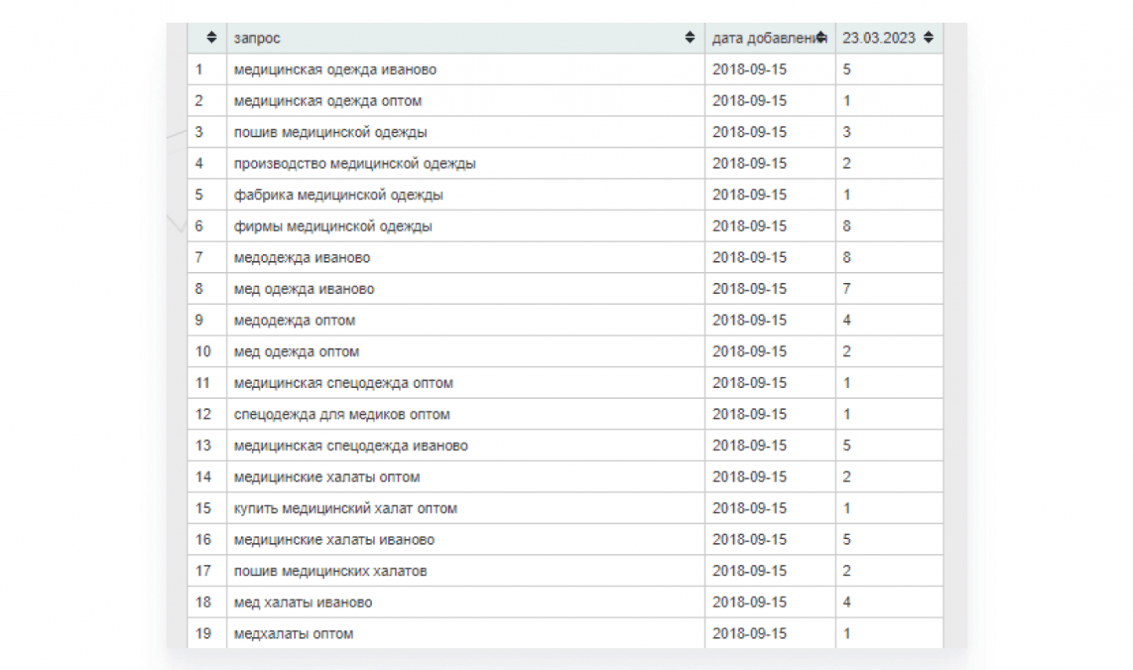Select the row фабрика медицинской одежды
Viewport: 1133px width, 670px height.
(338, 194)
